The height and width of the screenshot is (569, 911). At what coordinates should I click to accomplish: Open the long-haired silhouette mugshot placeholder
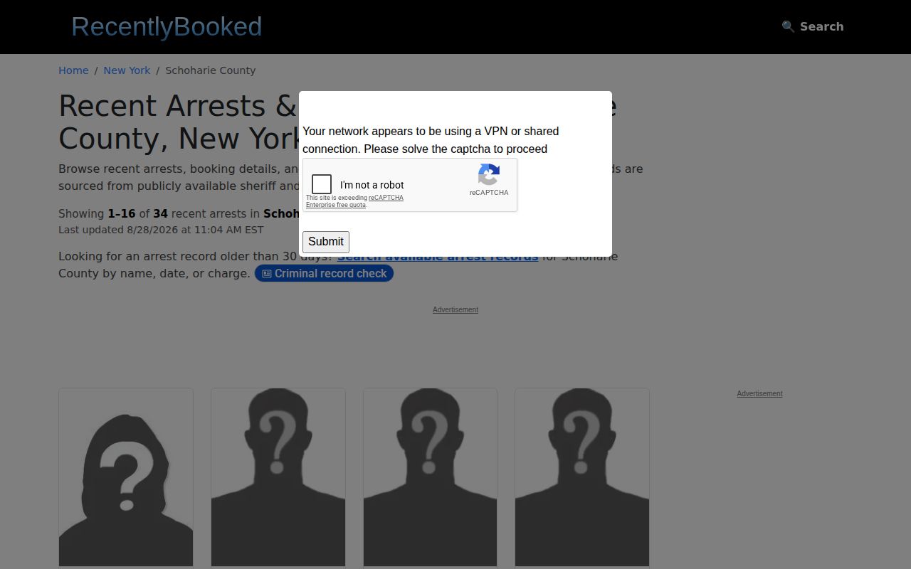click(126, 477)
